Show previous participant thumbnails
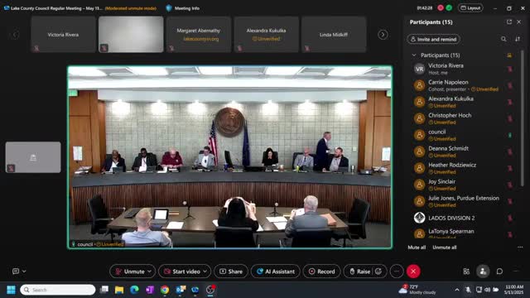Screen dimensions: 530x298 (15, 35)
